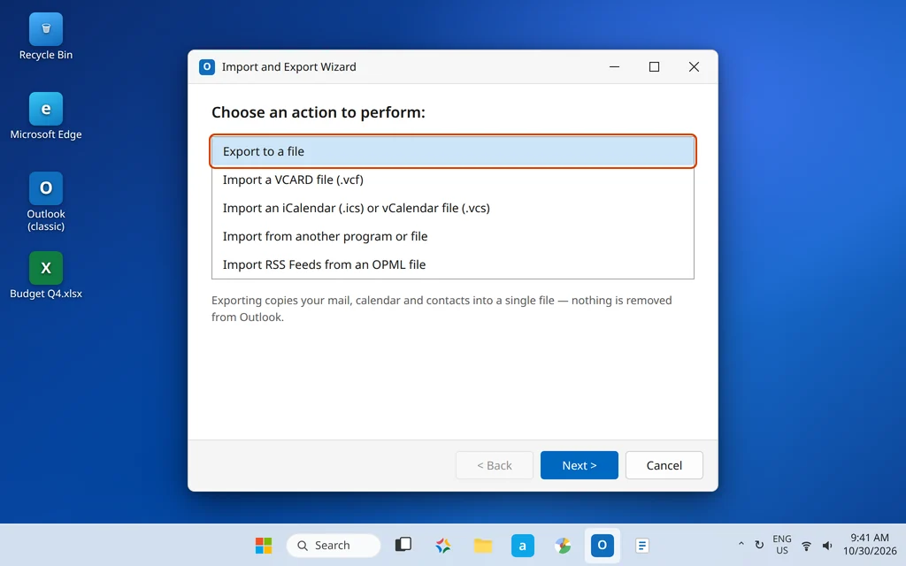This screenshot has width=906, height=566.
Task: Cancel the Import and Export Wizard
Action: (664, 465)
